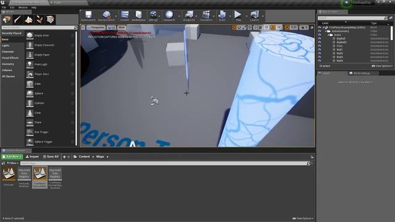This screenshot has width=395, height=222.
Task: Open World Outliner View Options
Action: pyautogui.click(x=381, y=66)
